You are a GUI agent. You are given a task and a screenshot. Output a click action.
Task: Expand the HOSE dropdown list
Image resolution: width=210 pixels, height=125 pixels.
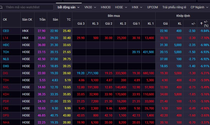126,7
